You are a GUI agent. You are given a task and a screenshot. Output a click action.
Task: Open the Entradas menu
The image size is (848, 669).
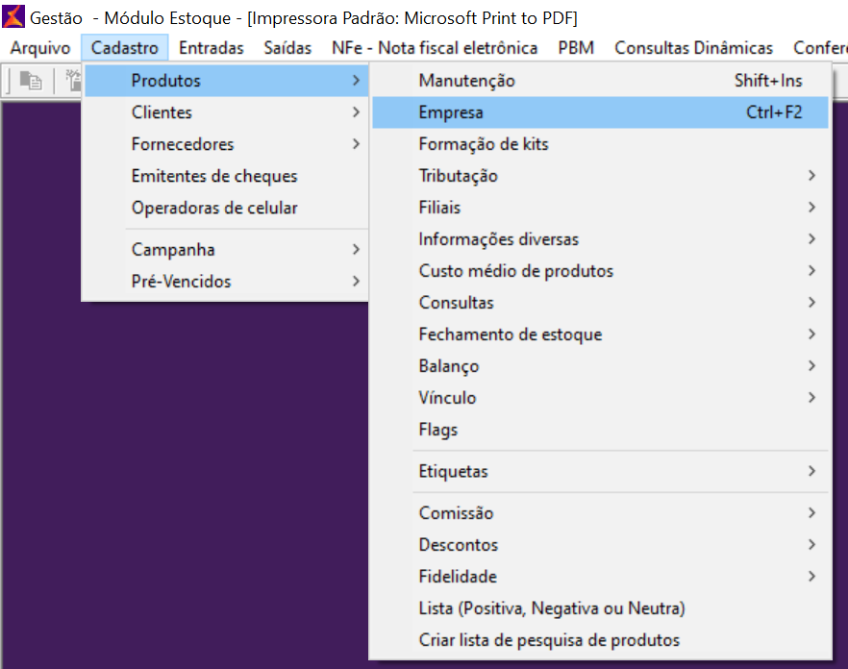[x=212, y=48]
